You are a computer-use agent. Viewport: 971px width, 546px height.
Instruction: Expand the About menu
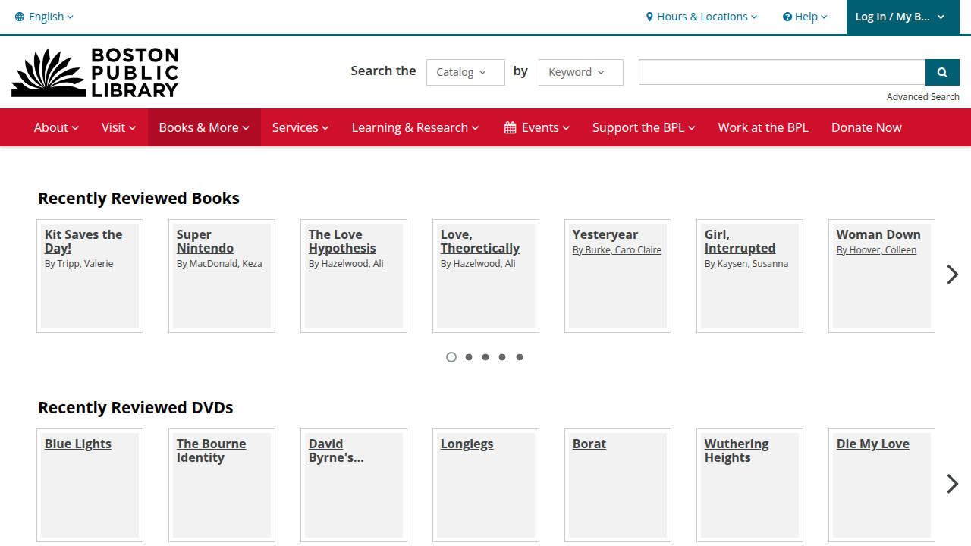pyautogui.click(x=57, y=127)
